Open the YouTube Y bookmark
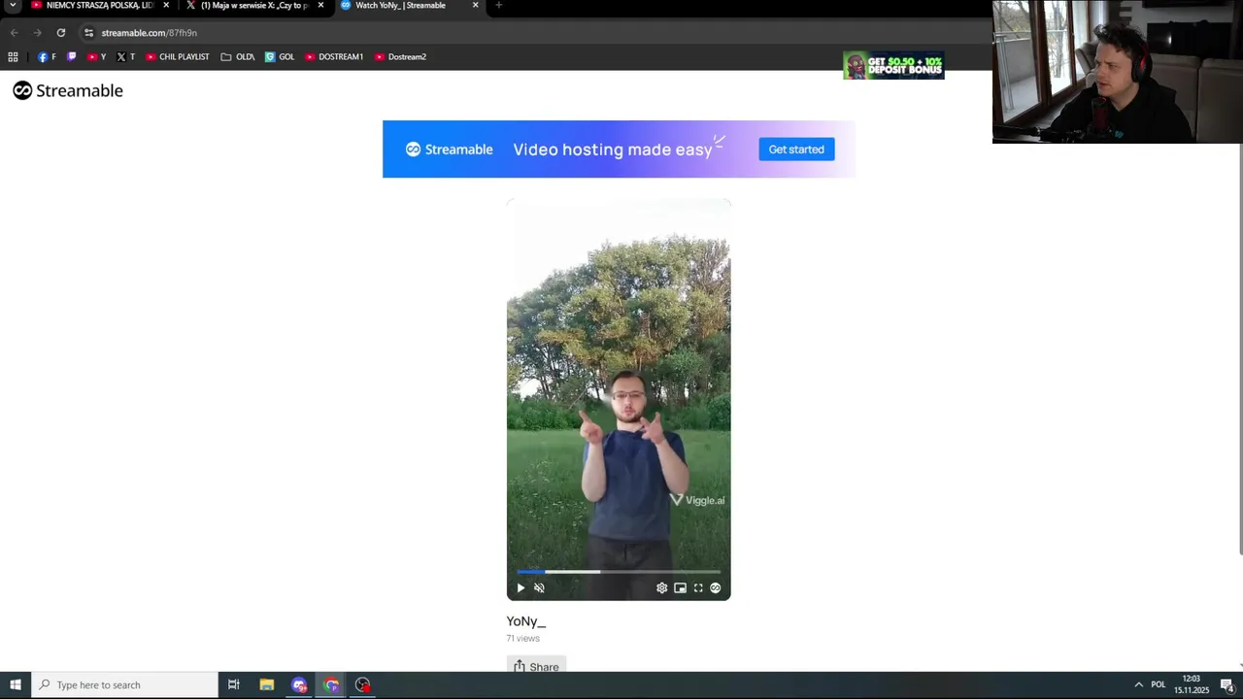1243x699 pixels. tap(96, 56)
